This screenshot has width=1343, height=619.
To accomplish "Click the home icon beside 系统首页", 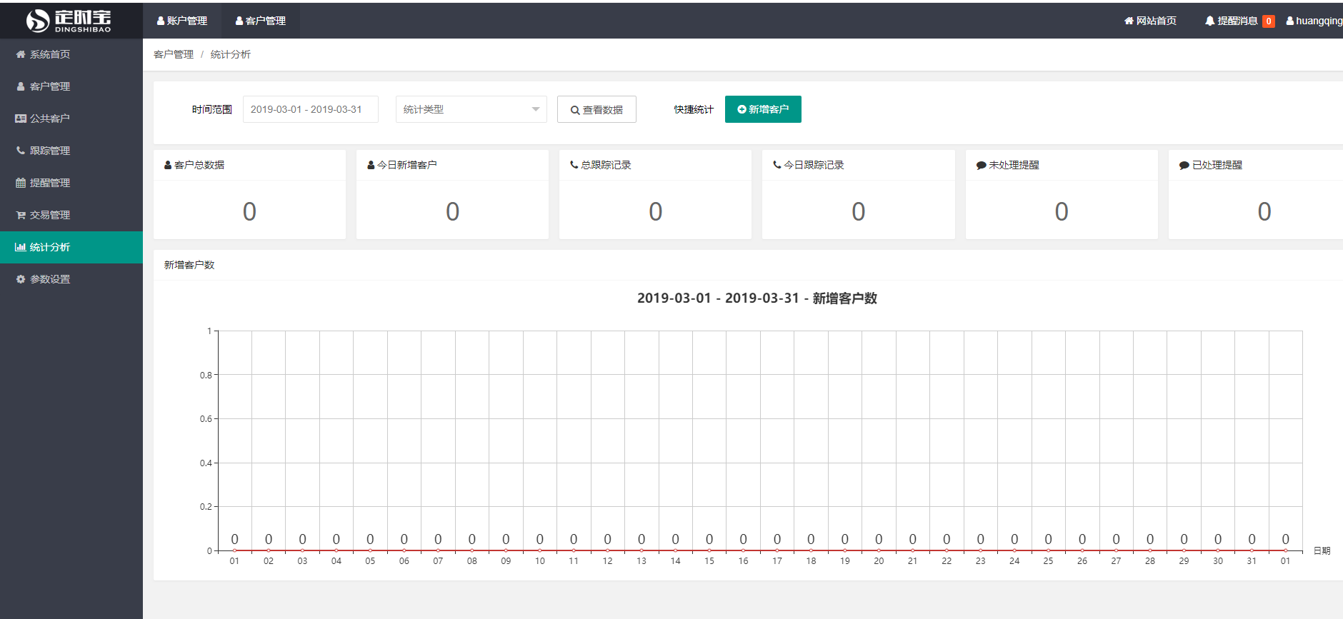I will pyautogui.click(x=21, y=54).
